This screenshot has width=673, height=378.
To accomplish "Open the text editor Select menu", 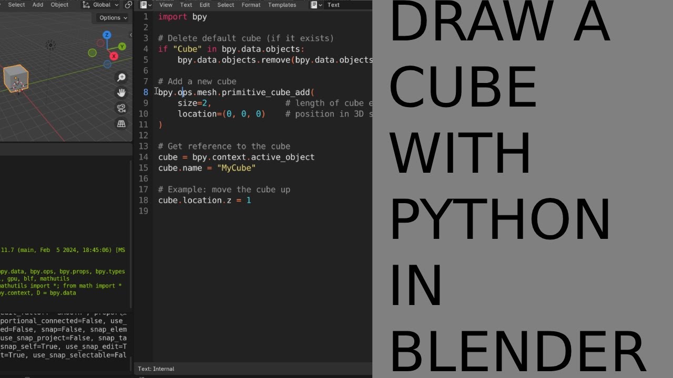I will 226,5.
